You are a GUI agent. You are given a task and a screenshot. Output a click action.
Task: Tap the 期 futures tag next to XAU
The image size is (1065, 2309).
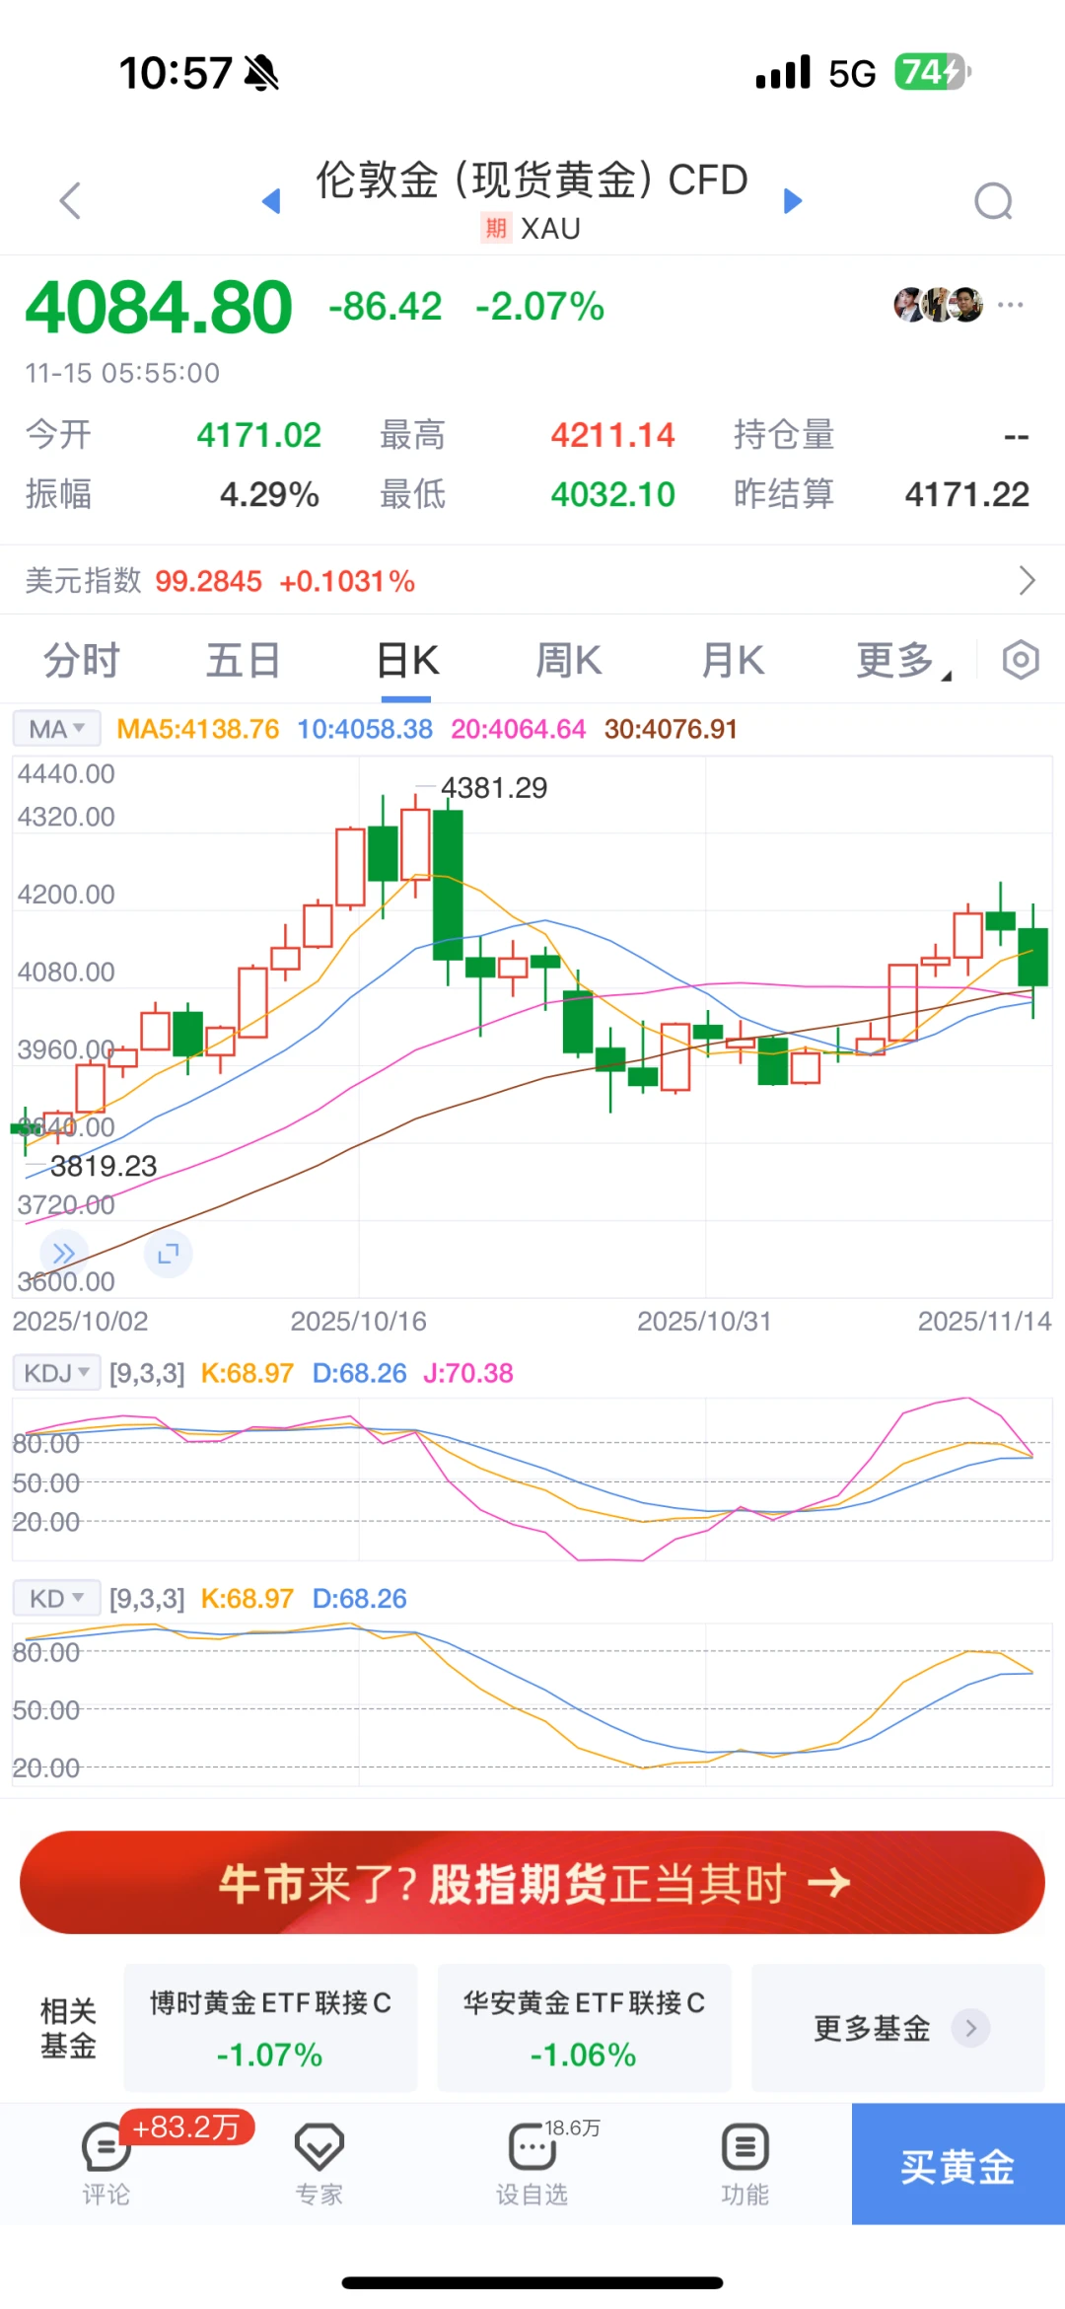click(x=495, y=228)
